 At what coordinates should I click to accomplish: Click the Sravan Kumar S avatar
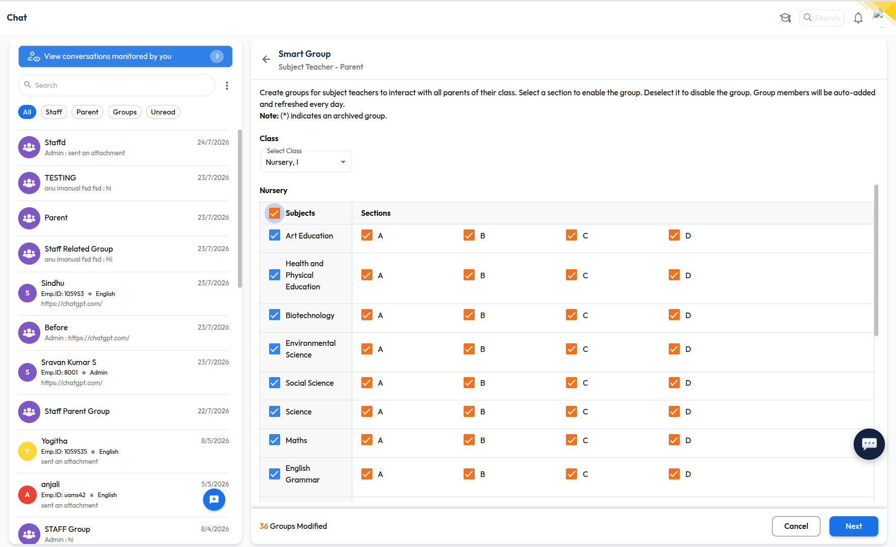pos(27,372)
